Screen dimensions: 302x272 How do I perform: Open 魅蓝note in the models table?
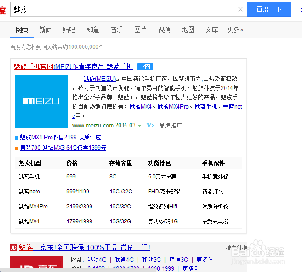coord(29,192)
